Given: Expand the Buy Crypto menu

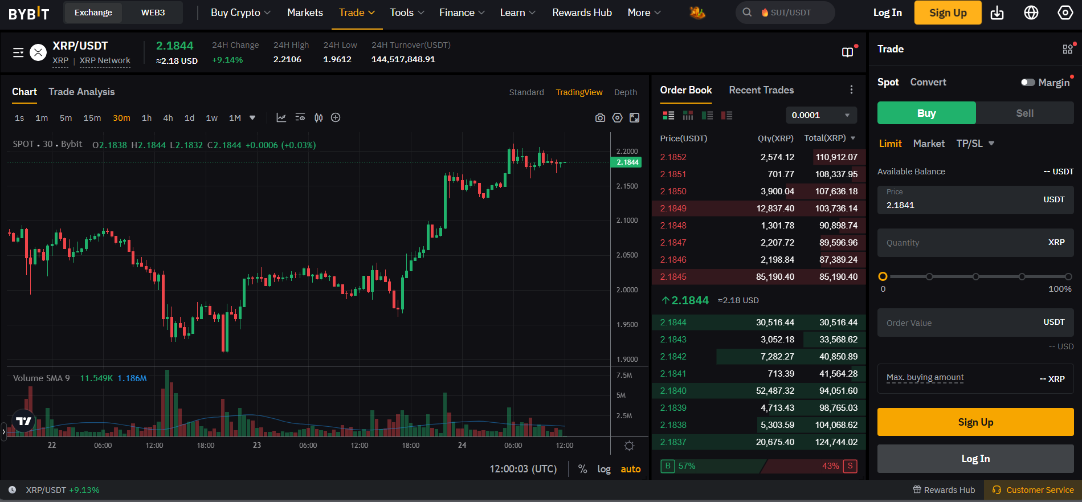Looking at the screenshot, I should pos(240,13).
